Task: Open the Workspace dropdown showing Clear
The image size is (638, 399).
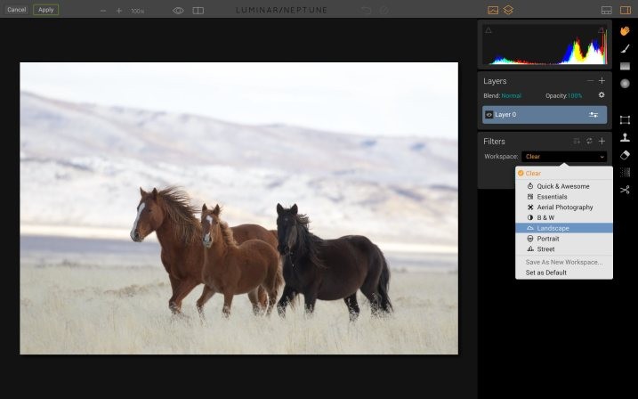Action: pos(564,157)
